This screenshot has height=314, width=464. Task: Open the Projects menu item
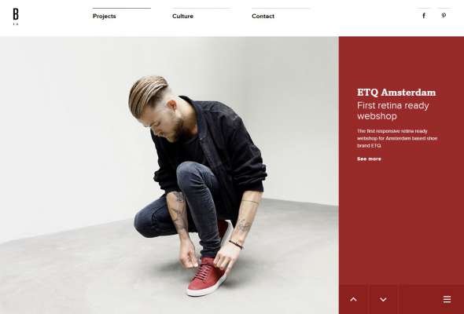tap(104, 16)
